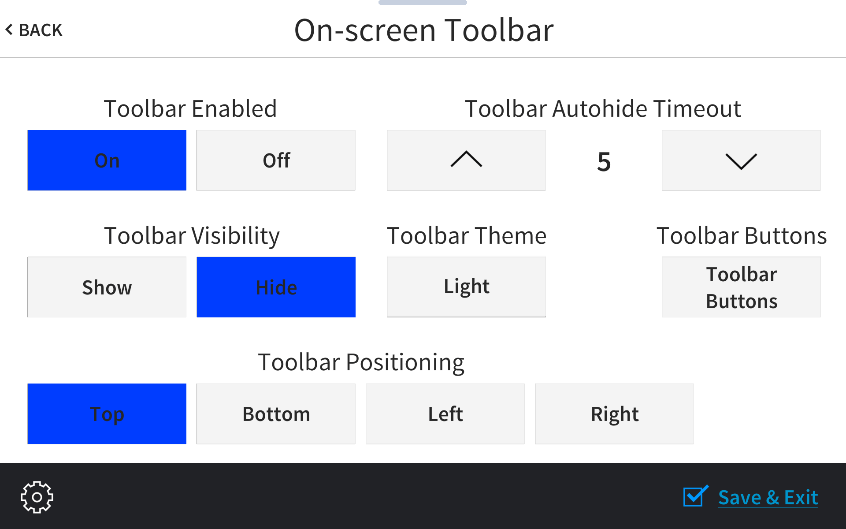Decrease autohide timeout with the down arrow
This screenshot has width=846, height=529.
pyautogui.click(x=741, y=160)
